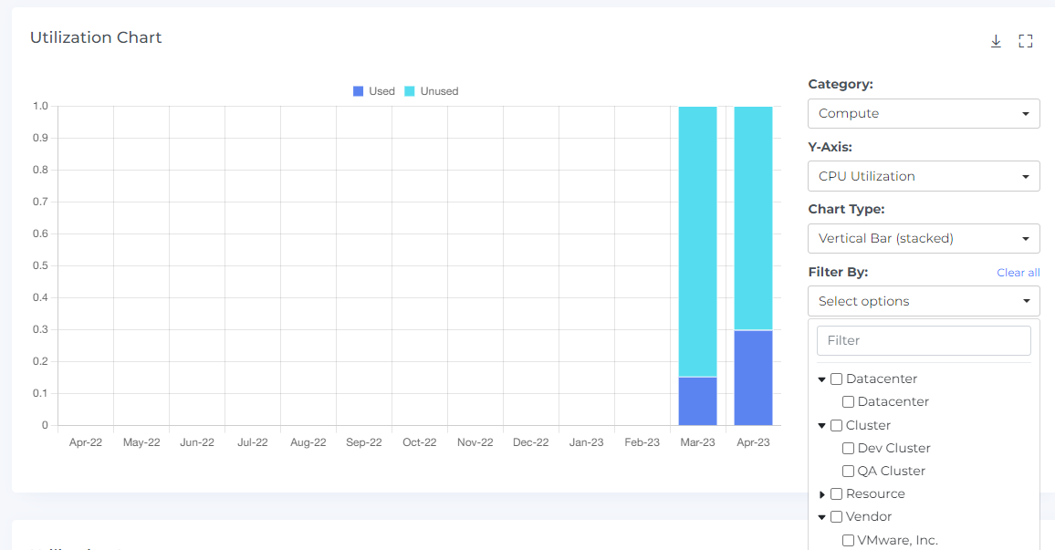Collapse the Cluster group arrow
The height and width of the screenshot is (550, 1055).
(822, 426)
